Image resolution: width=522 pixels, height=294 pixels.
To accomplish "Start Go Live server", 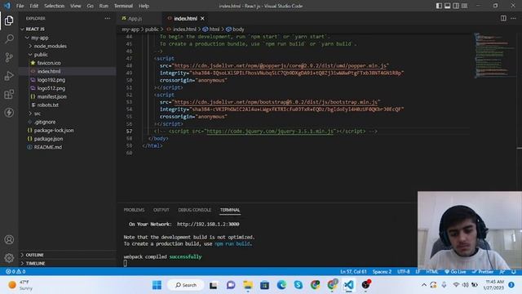I will [455, 272].
